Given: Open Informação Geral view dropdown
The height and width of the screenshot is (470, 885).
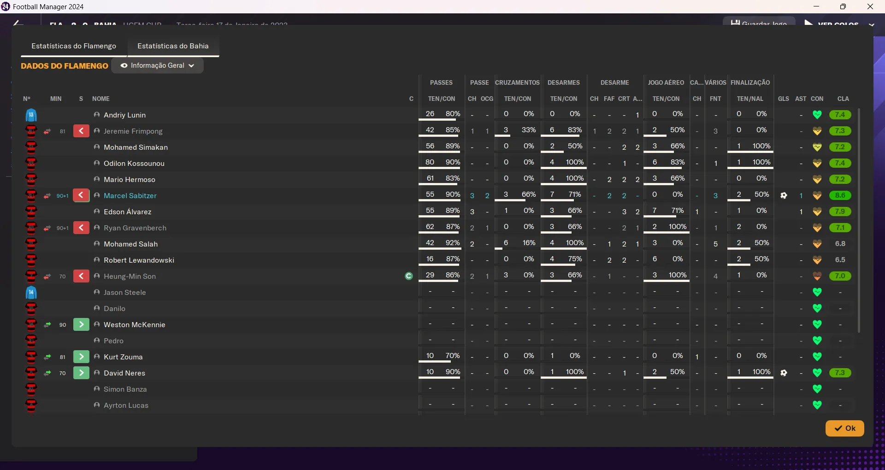Looking at the screenshot, I should pyautogui.click(x=157, y=65).
